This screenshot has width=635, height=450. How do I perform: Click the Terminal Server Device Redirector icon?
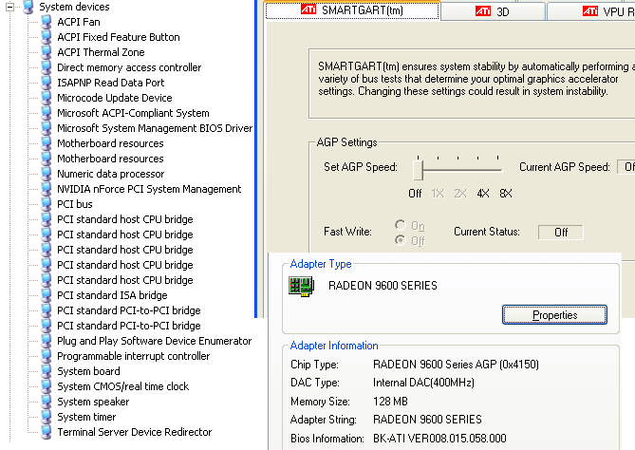click(46, 432)
